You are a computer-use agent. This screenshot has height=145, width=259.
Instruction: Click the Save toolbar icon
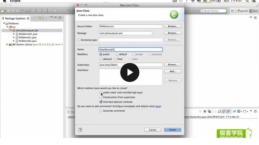[x=9, y=11]
